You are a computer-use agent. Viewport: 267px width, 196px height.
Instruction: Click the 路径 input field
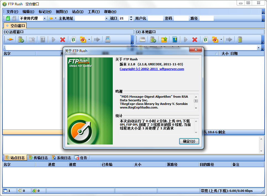[x=206, y=18]
